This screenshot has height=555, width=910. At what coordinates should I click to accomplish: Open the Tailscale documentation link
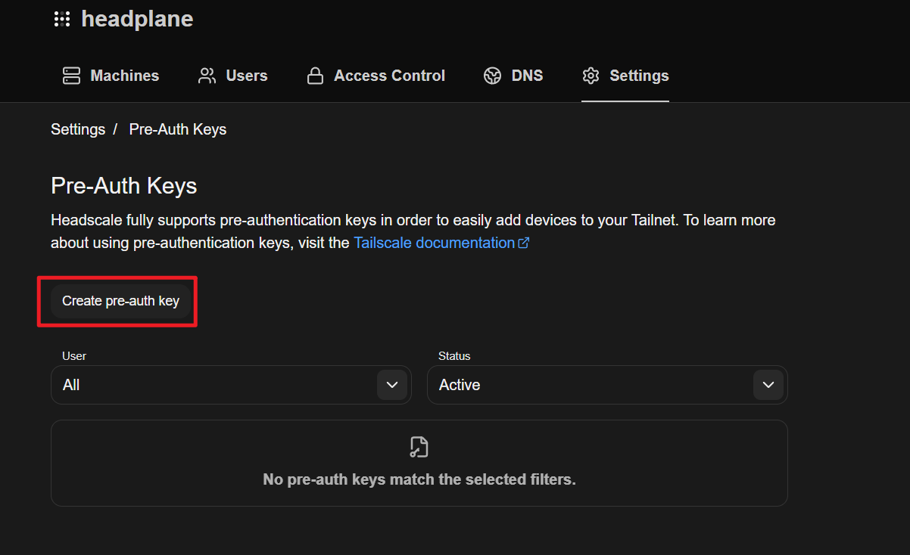click(x=434, y=243)
